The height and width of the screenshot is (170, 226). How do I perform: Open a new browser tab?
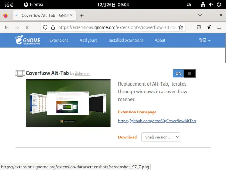pos(82,15)
